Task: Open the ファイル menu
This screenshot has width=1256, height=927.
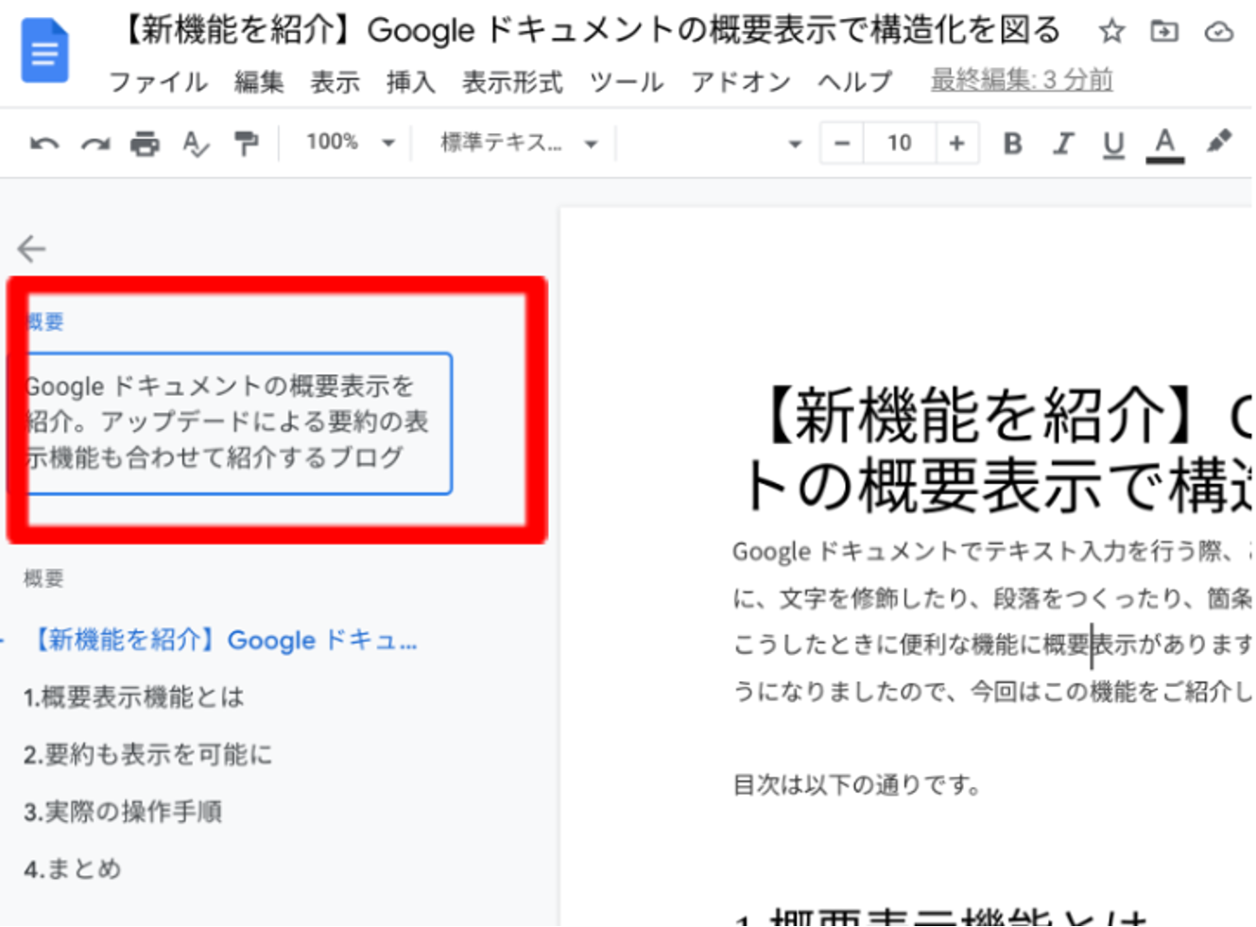Action: [158, 82]
